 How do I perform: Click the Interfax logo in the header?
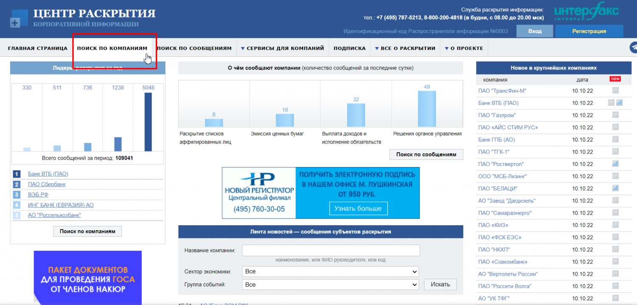pos(586,14)
